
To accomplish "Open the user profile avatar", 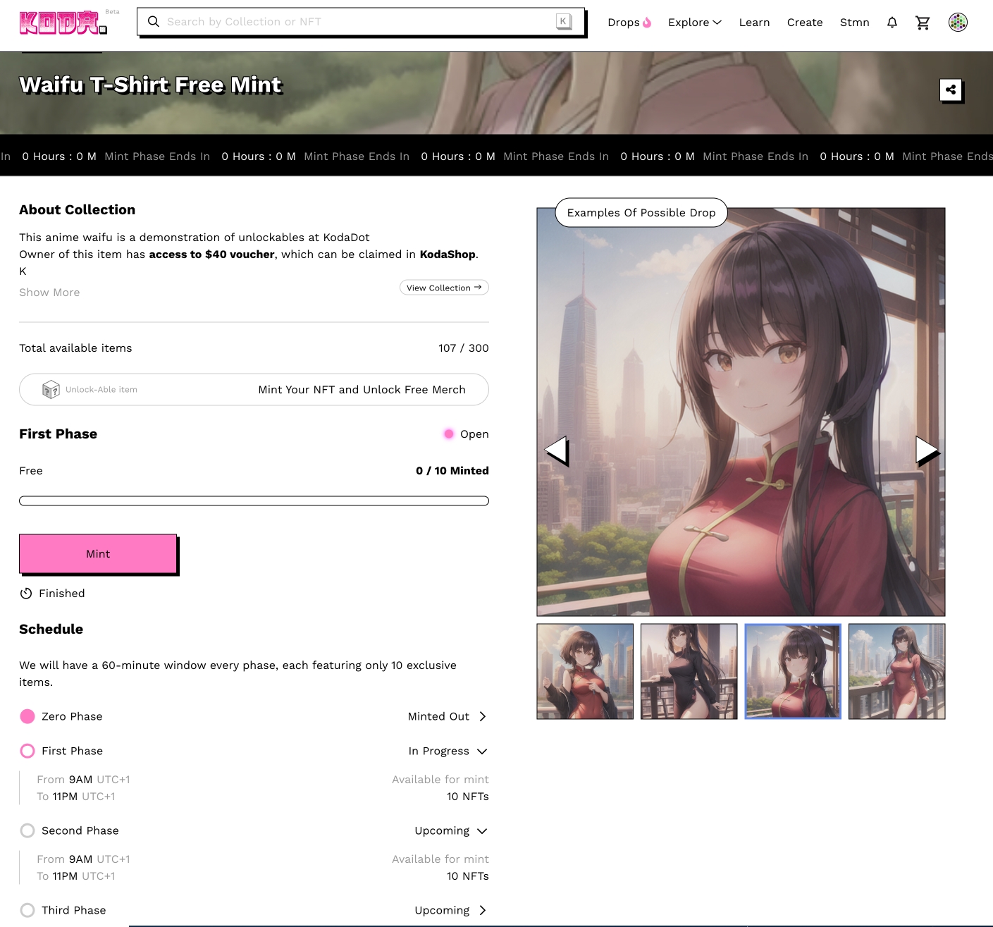I will 958,23.
